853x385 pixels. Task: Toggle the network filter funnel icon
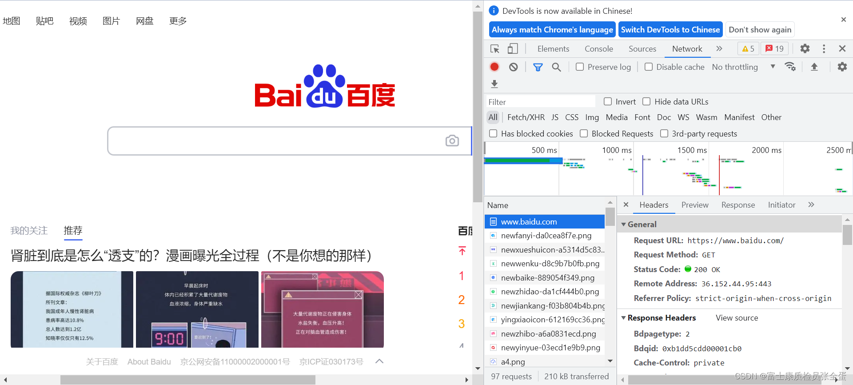tap(538, 67)
